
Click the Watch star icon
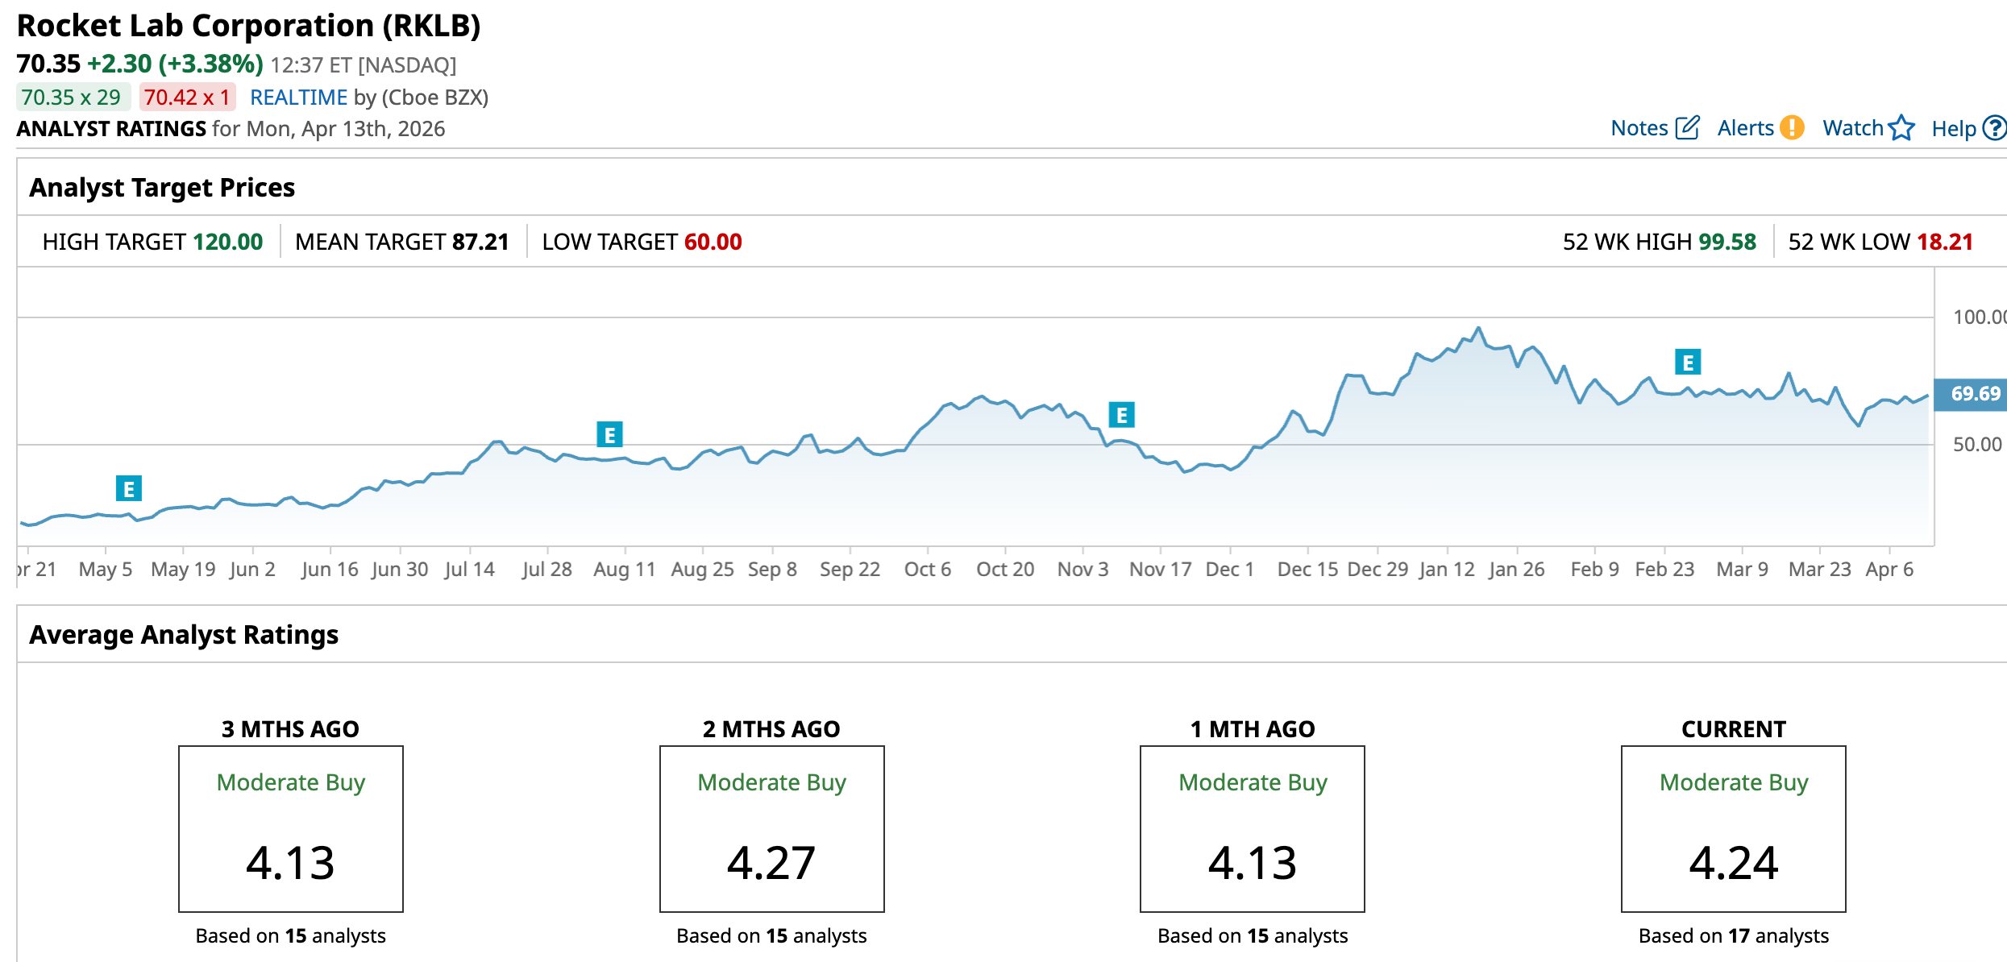point(1901,128)
